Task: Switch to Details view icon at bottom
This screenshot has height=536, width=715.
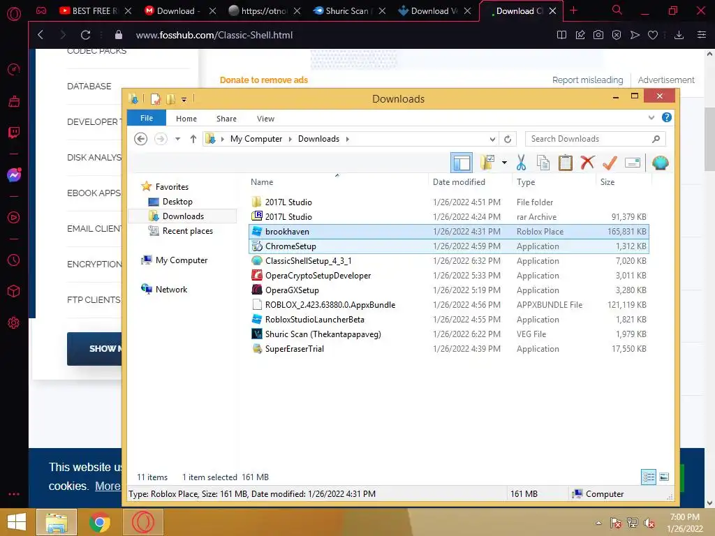Action: click(649, 477)
